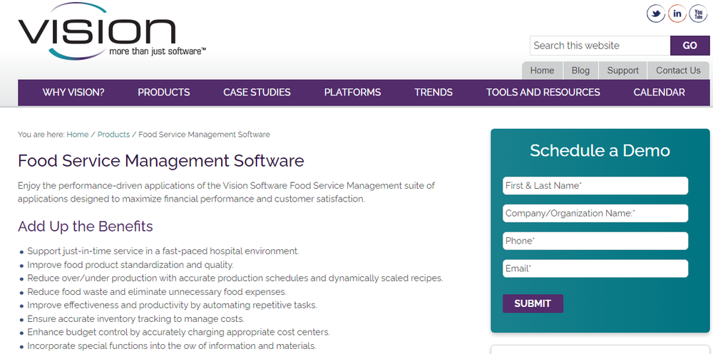Viewport: 713px width, 354px height.
Task: Submit the Schedule a Demo form
Action: pos(533,303)
